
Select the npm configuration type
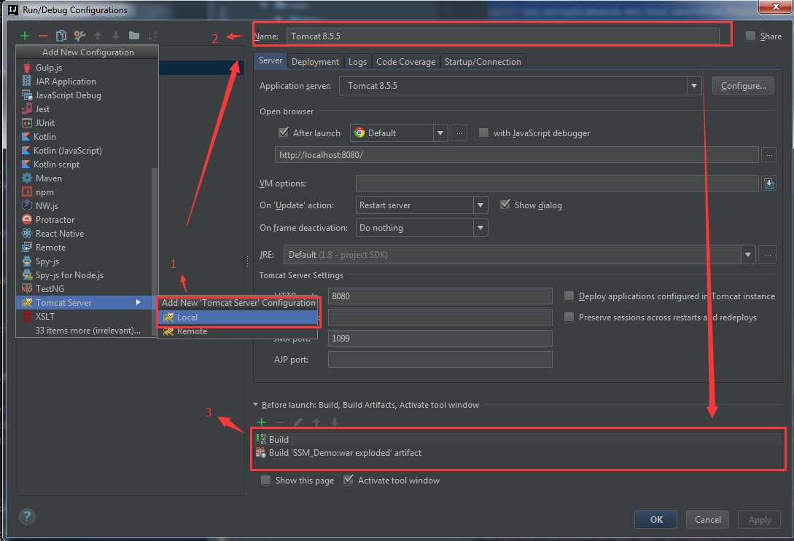click(x=84, y=192)
